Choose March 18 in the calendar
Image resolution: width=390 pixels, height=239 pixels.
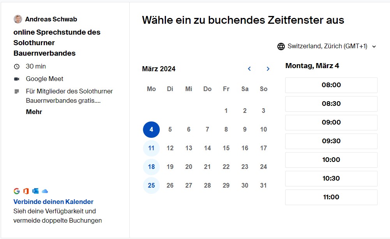pos(152,167)
